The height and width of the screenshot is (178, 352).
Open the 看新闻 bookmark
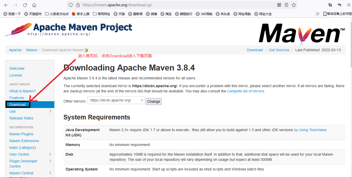point(135,14)
